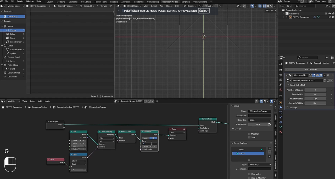Remove the GeometryNodes modifier with X
The image size is (335, 179).
pyautogui.click(x=328, y=75)
